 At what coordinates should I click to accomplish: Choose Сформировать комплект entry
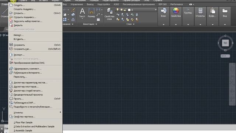click(x=35, y=69)
